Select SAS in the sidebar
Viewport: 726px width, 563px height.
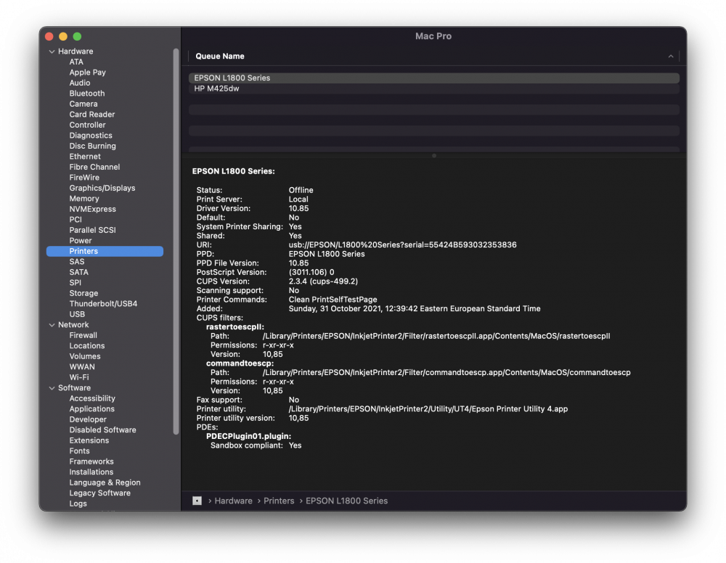[x=77, y=262]
